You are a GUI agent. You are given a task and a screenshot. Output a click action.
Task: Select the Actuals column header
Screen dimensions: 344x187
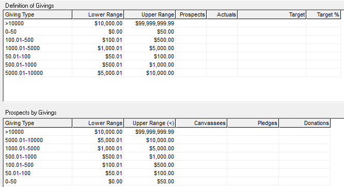[222, 14]
